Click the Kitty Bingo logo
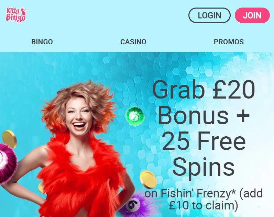The height and width of the screenshot is (217, 274). pyautogui.click(x=16, y=15)
